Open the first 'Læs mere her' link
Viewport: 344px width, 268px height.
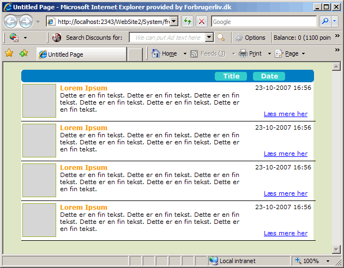(285, 114)
